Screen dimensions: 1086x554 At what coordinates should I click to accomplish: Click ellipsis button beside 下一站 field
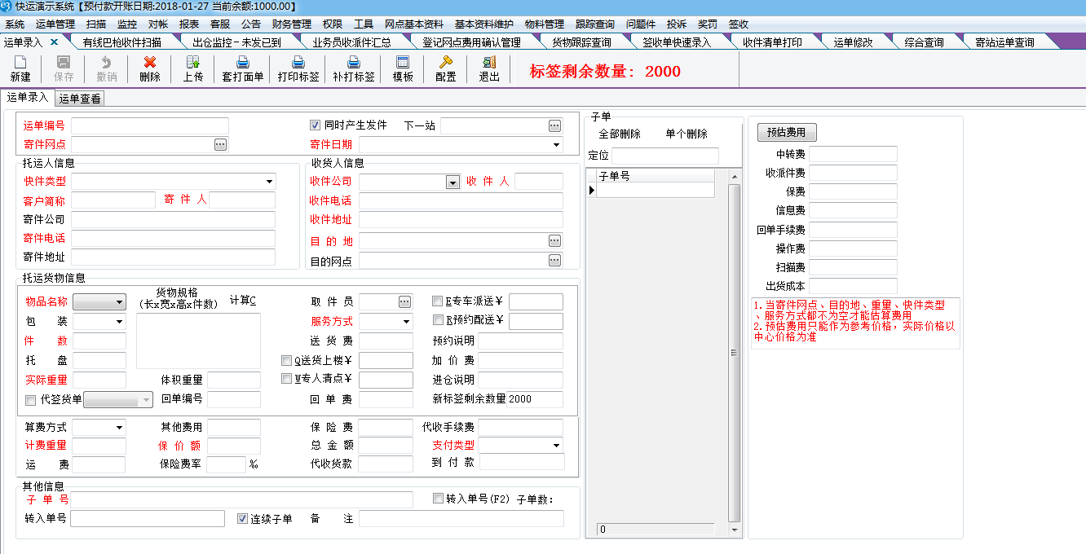click(x=554, y=125)
